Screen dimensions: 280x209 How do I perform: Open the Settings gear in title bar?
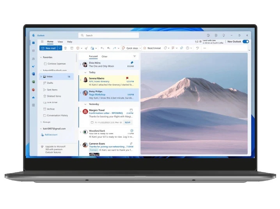pos(216,35)
